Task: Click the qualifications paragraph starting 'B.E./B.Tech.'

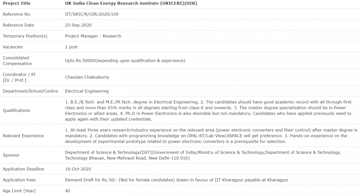Action: tap(208, 110)
